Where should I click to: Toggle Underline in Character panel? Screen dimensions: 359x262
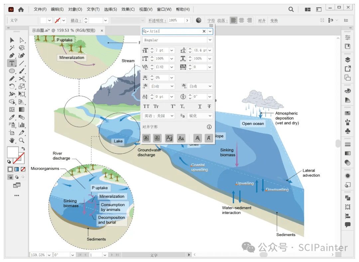point(200,107)
